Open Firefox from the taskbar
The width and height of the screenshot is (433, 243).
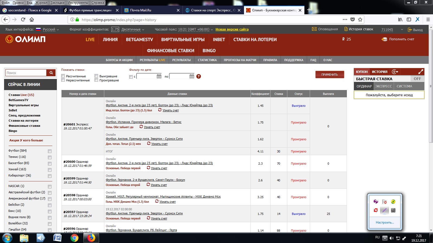pyautogui.click(x=91, y=238)
